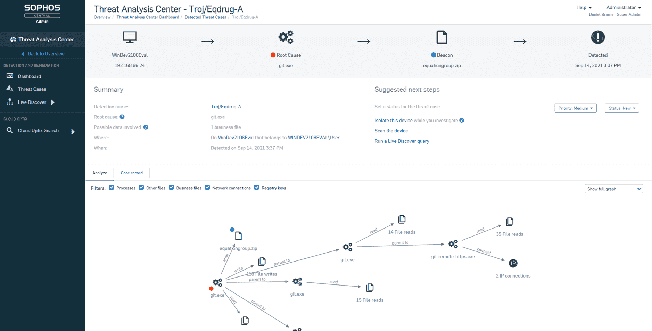Click help icon next to Isolate this device

462,121
